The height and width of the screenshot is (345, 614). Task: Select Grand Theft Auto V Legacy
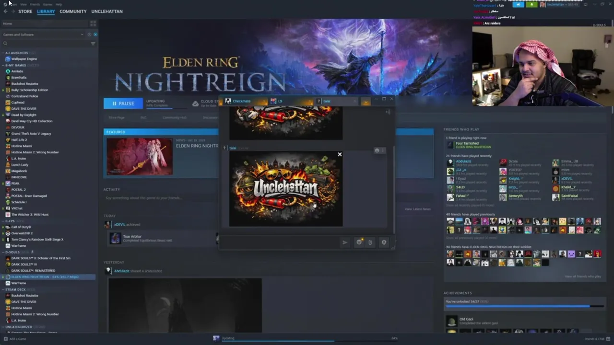pos(31,134)
